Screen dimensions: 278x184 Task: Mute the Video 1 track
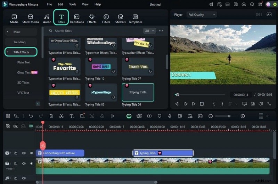point(24,163)
